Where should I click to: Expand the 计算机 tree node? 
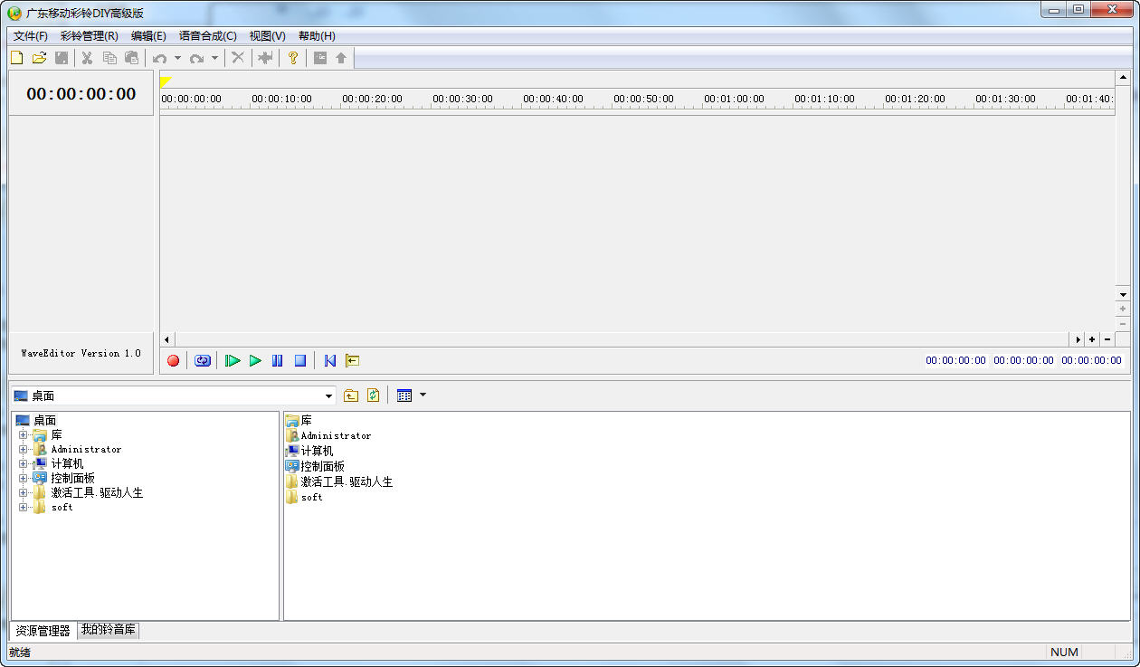point(23,464)
